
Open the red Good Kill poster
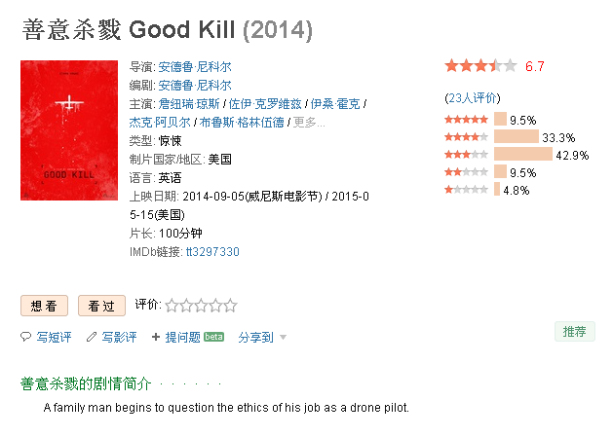click(69, 130)
